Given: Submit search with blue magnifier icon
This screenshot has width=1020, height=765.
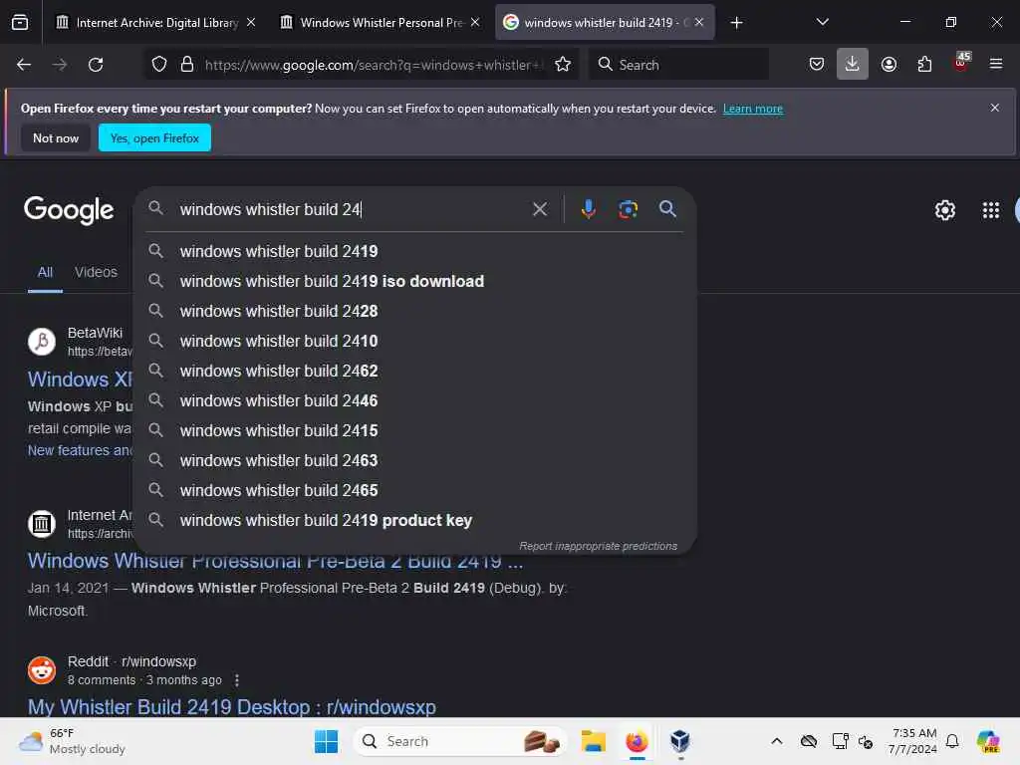Looking at the screenshot, I should pyautogui.click(x=667, y=209).
